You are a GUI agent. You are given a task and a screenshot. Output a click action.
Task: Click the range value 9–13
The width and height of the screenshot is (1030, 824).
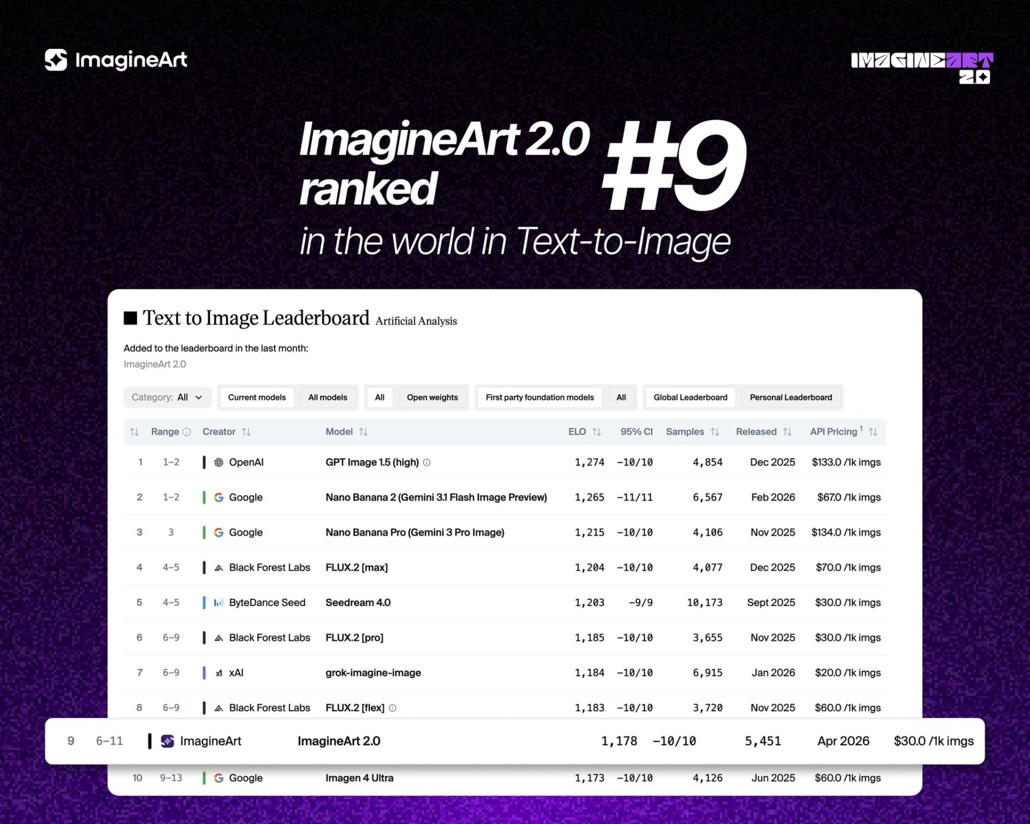(171, 778)
